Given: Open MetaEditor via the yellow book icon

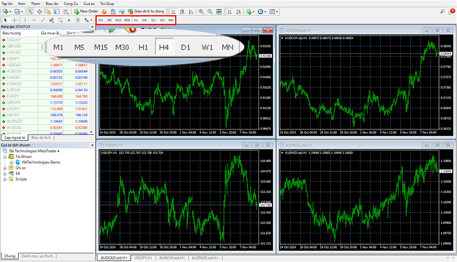Looking at the screenshot, I should 104,12.
